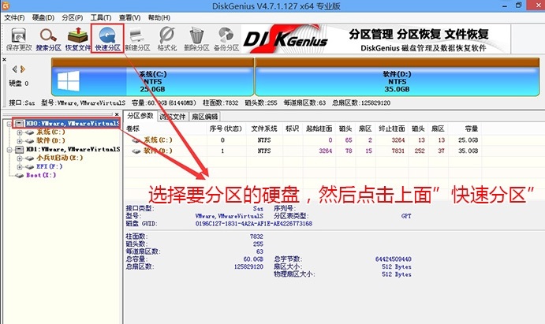Go to next disk with right arrow
Viewport: 545px width, 324px height.
tap(23, 69)
